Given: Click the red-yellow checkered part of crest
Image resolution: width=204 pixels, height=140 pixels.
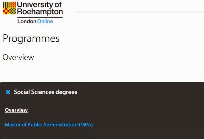Looking at the screenshot, I should 6,11.
